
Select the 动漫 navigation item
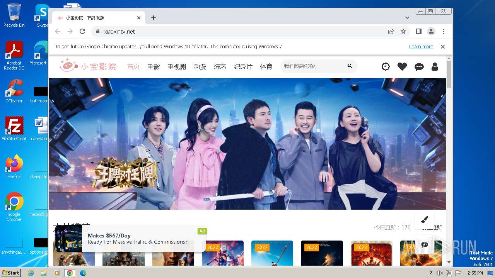tap(200, 66)
